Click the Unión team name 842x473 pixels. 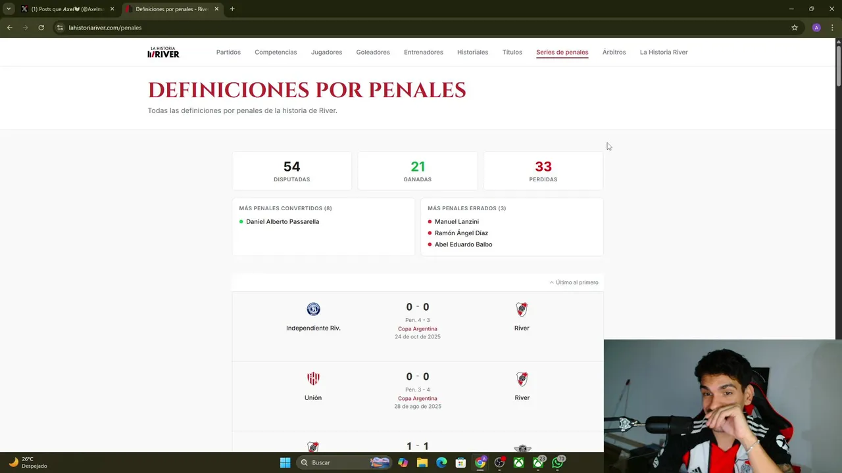[313, 397]
